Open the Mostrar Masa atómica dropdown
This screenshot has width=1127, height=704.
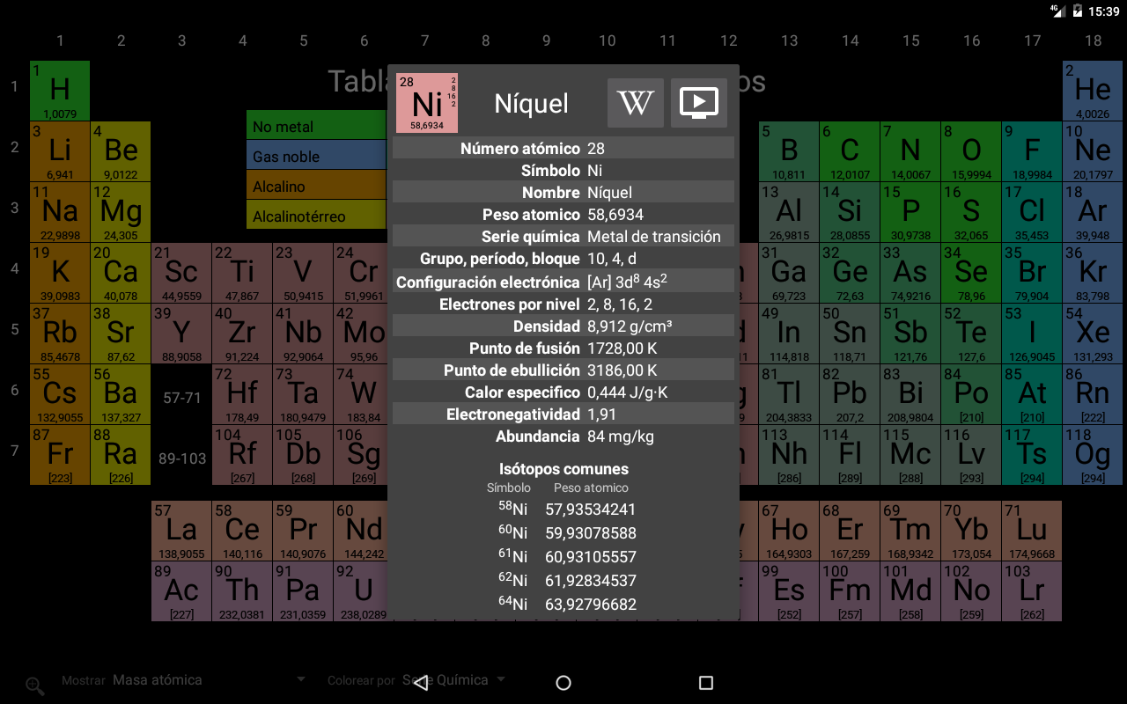pyautogui.click(x=209, y=680)
